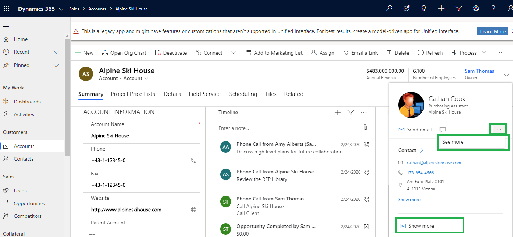The image size is (513, 237).
Task: Open the lightbulb assistant icon
Action: 424,9
